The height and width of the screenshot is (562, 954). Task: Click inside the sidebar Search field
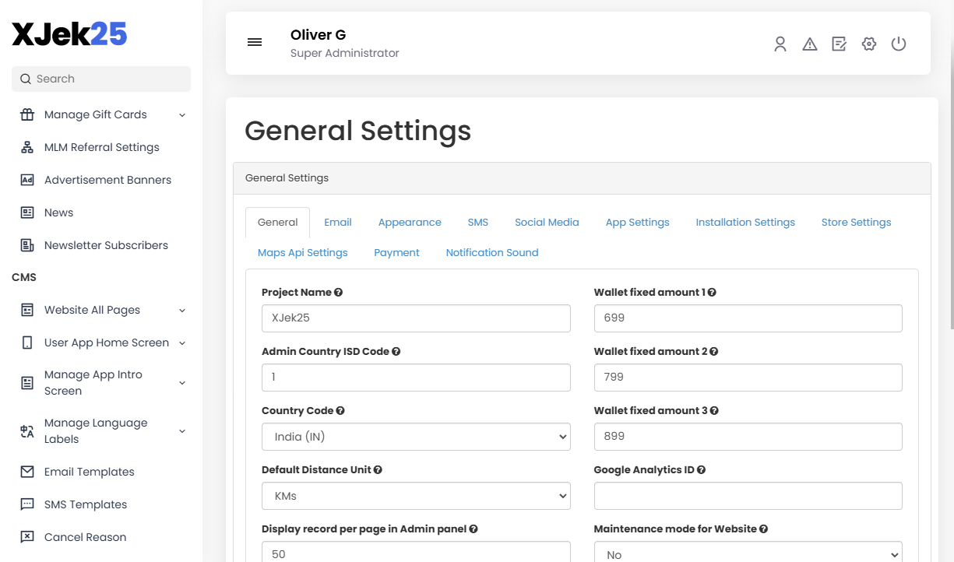coord(100,79)
